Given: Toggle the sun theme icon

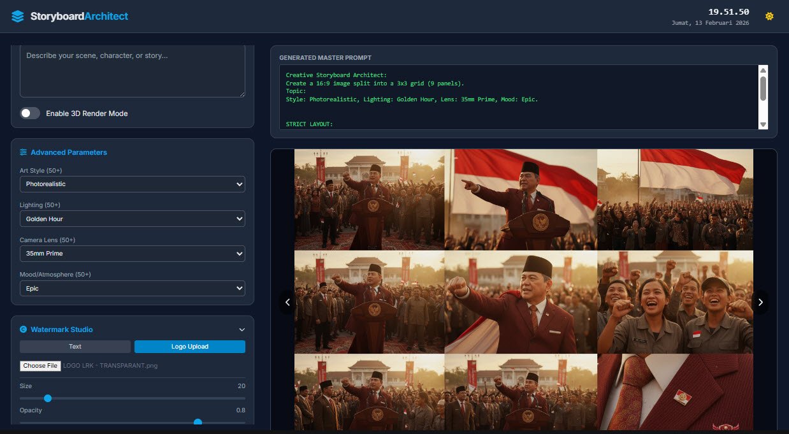Looking at the screenshot, I should 769,16.
